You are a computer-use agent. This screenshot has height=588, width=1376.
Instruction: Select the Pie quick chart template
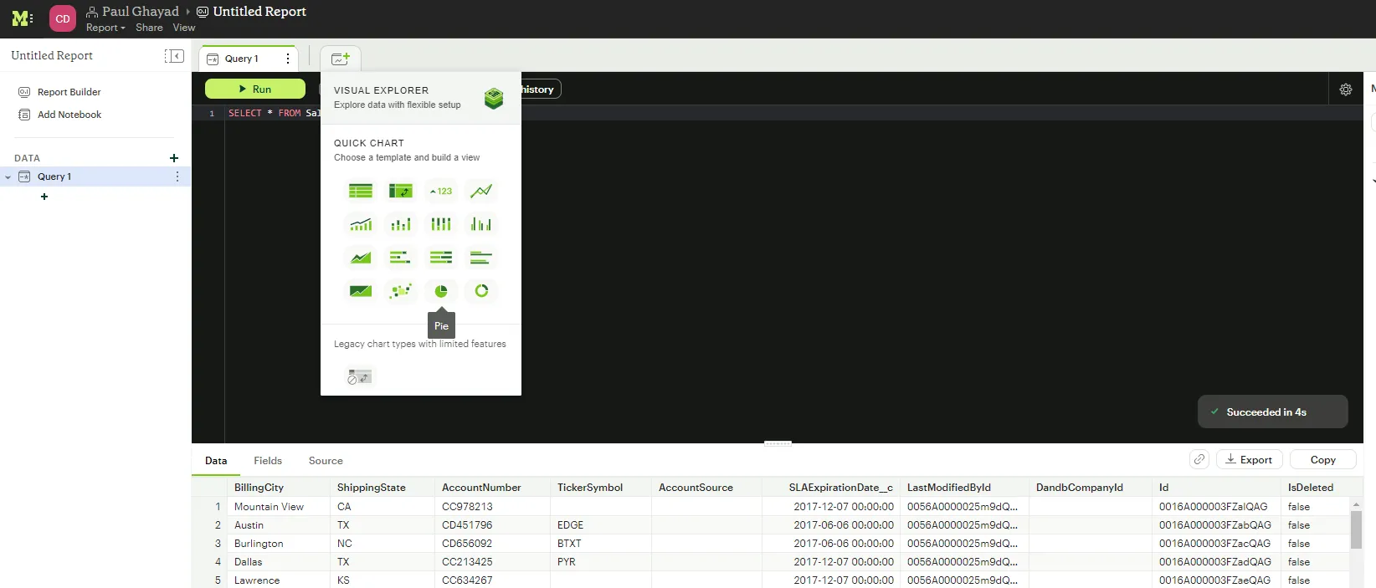(441, 291)
